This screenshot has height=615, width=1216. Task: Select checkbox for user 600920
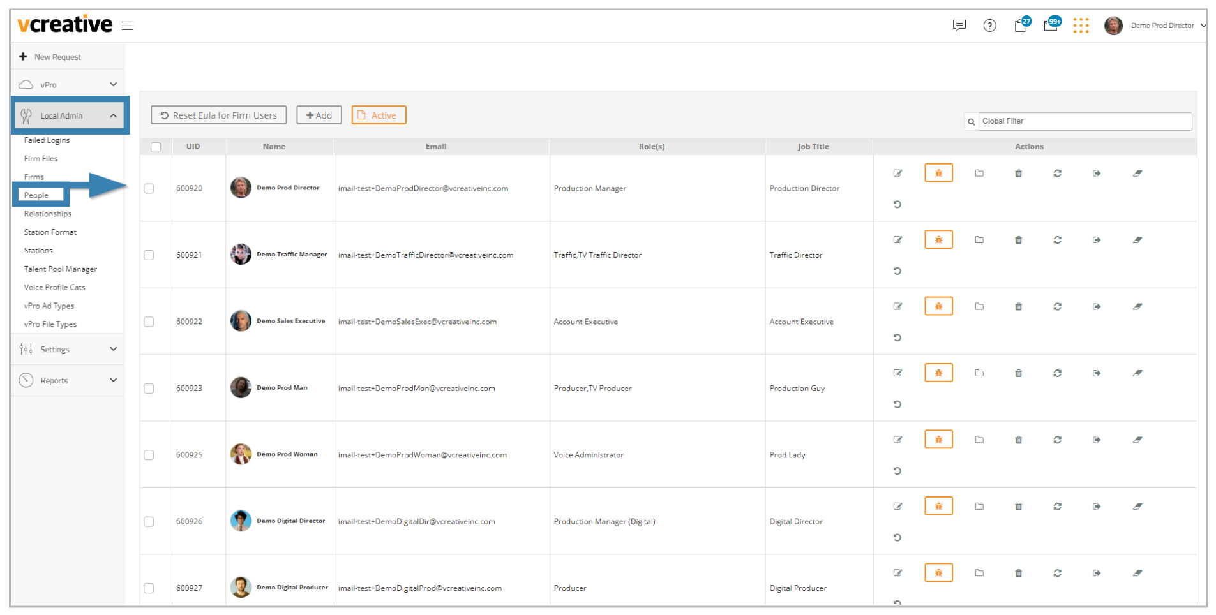point(149,189)
